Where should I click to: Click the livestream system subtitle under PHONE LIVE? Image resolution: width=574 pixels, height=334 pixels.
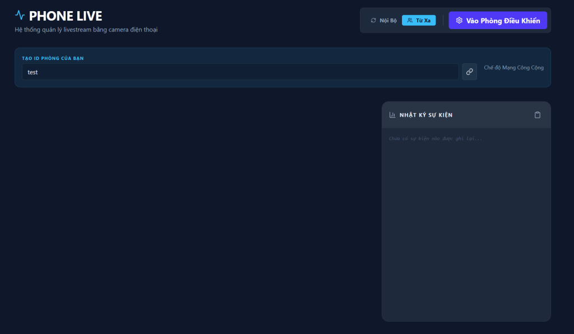click(x=86, y=30)
